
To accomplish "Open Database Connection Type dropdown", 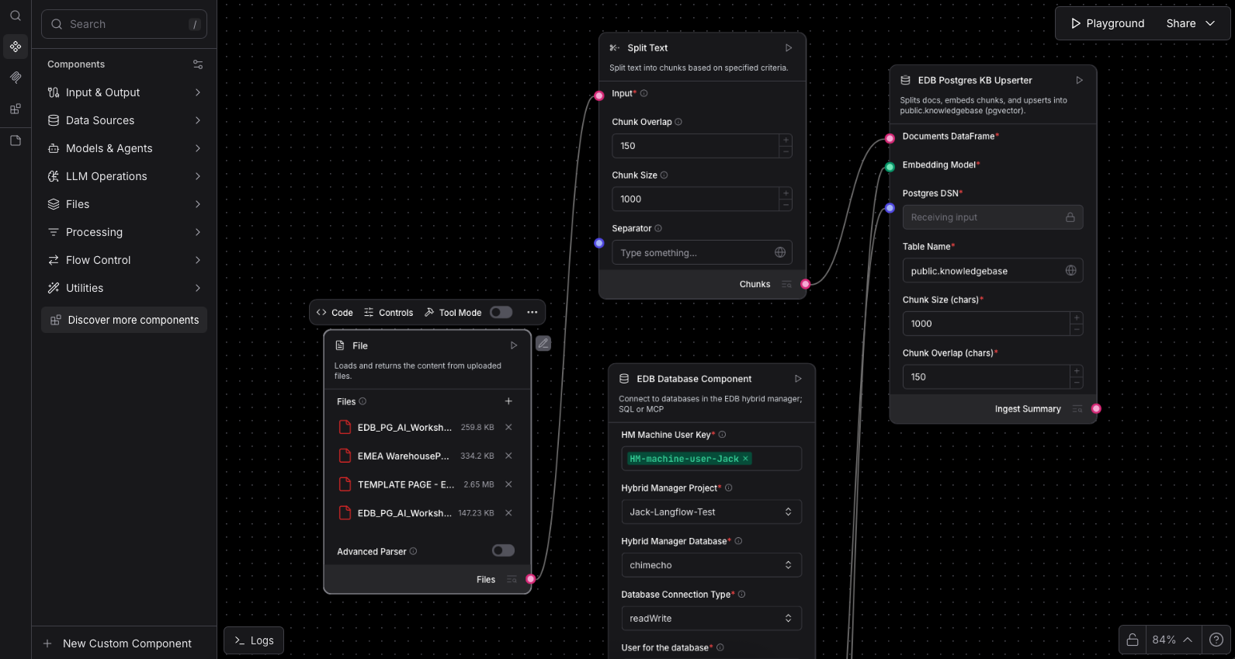I will tap(710, 619).
